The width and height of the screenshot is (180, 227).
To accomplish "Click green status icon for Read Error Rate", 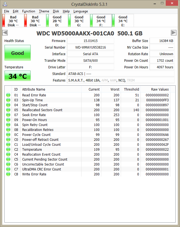I will pyautogui.click(x=8, y=95).
